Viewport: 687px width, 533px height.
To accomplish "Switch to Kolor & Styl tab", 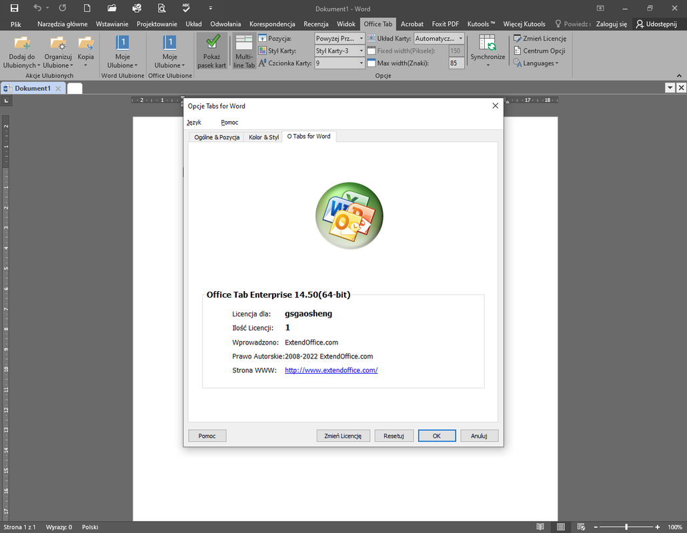I will (x=263, y=137).
